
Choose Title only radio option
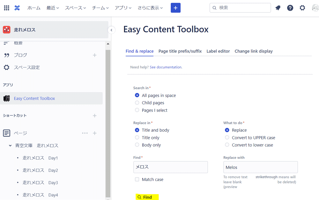137,137
